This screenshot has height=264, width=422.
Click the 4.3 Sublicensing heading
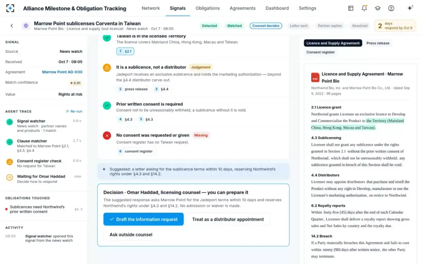click(326, 138)
